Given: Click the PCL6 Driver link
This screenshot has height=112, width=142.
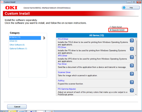Looking at the screenshot, I should click(x=63, y=39).
